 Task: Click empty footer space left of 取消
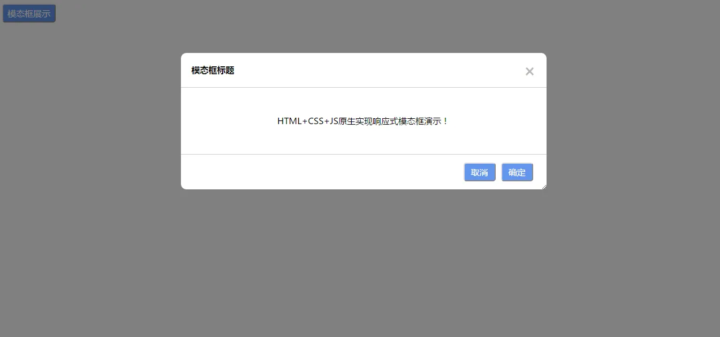tap(321, 172)
